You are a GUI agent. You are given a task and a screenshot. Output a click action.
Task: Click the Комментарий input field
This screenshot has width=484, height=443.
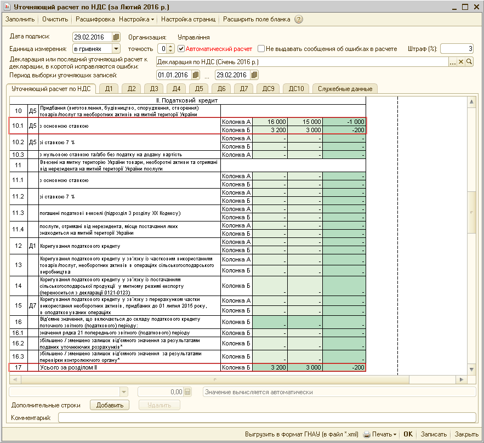[267, 418]
